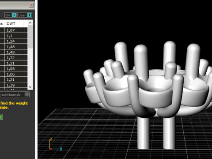Image resolution: width=212 pixels, height=159 pixels.
Task: Select the 1,39 DWT cell
Action: pos(15,85)
